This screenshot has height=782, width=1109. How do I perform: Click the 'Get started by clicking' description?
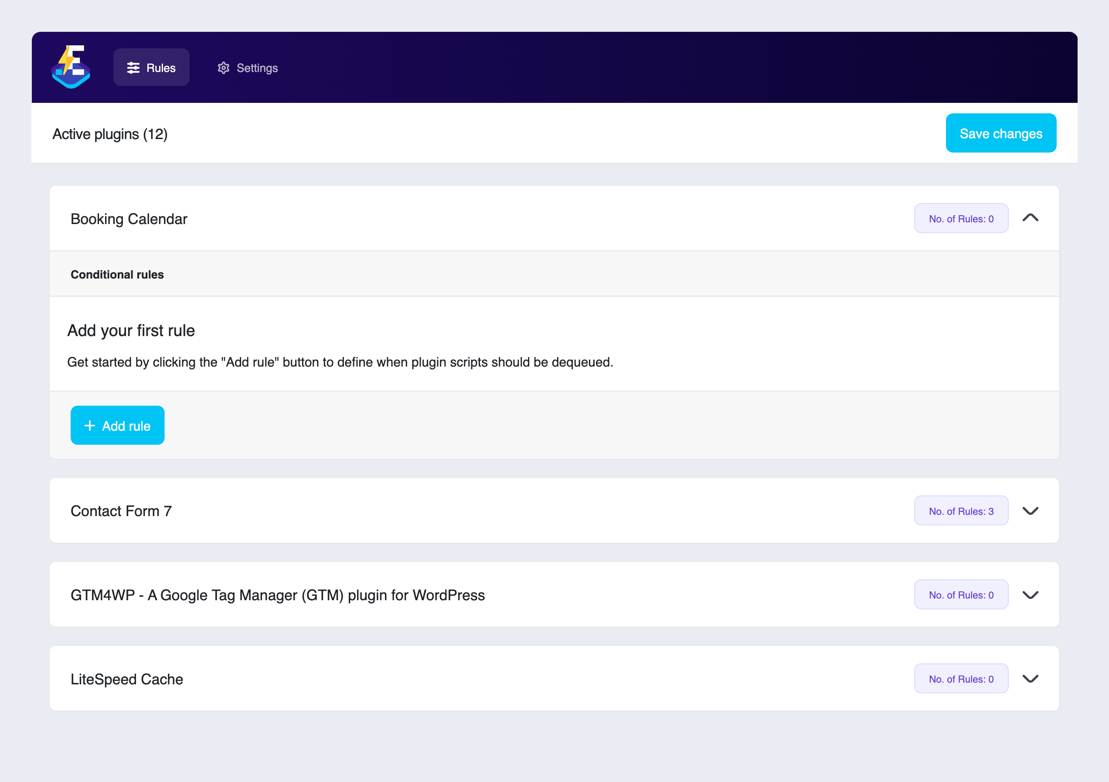(x=340, y=362)
